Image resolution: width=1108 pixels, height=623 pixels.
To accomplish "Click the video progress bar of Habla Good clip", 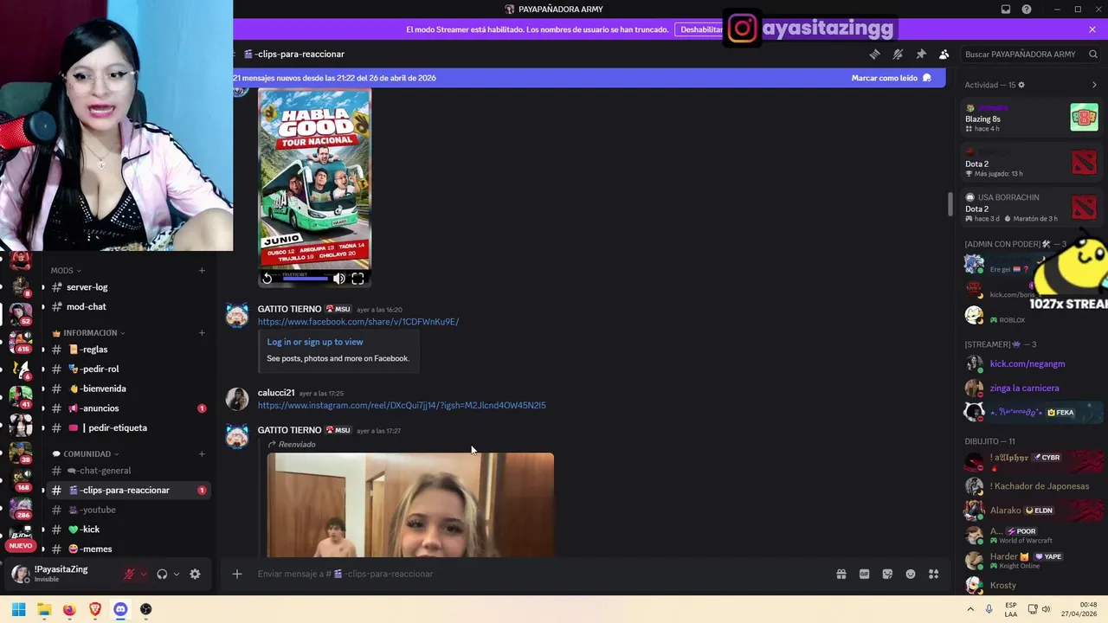I will 305,279.
